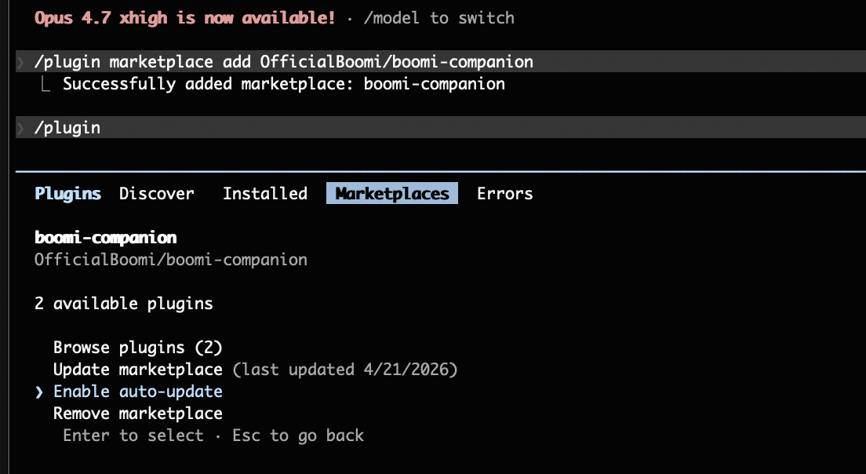Screen dimensions: 866x474
Task: Switch to the Discover tab
Action: (156, 193)
